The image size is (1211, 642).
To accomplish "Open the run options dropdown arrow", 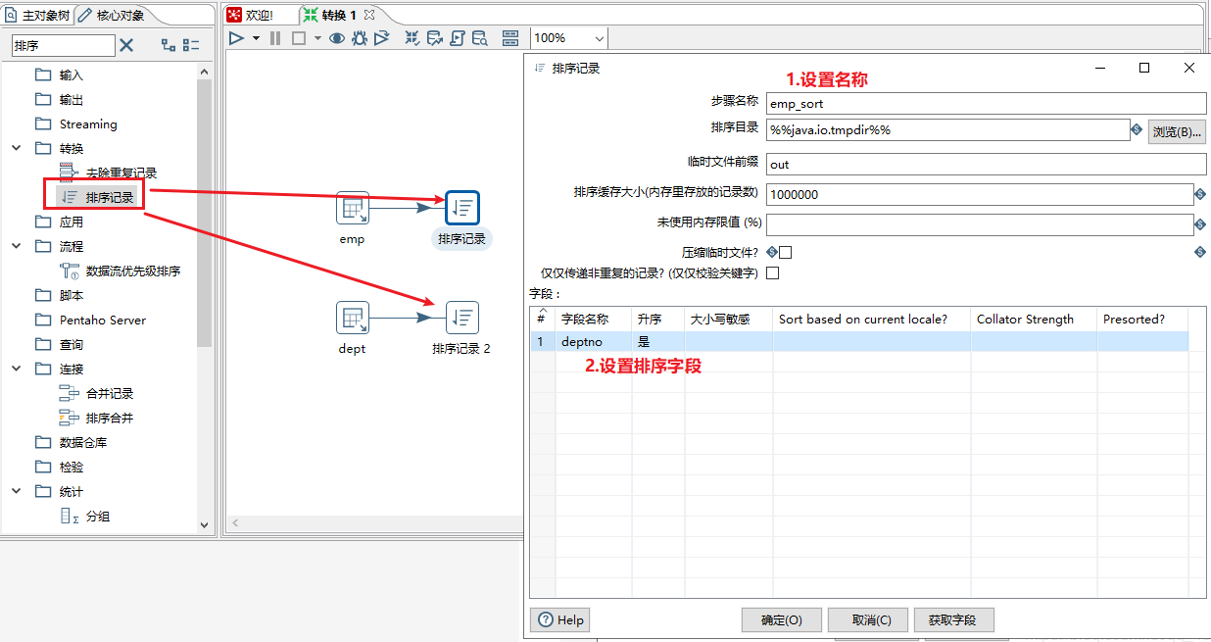I will pos(256,38).
